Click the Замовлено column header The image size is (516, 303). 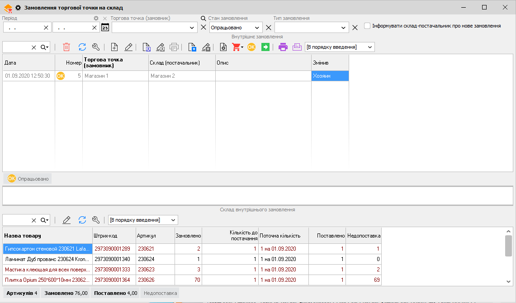[x=188, y=236]
